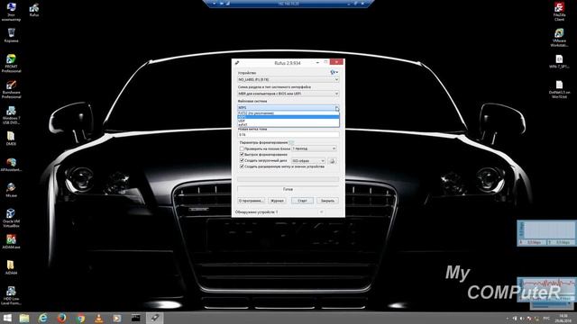Launch Google Chrome from taskbar
This screenshot has width=577, height=324.
coord(80,318)
